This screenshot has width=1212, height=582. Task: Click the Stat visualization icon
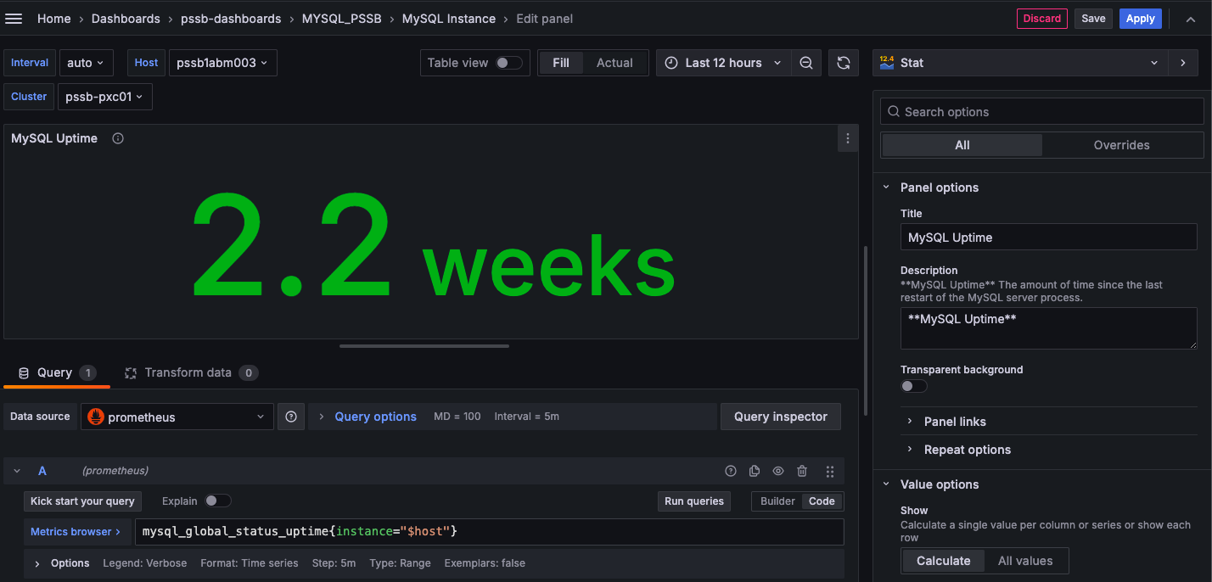[887, 63]
